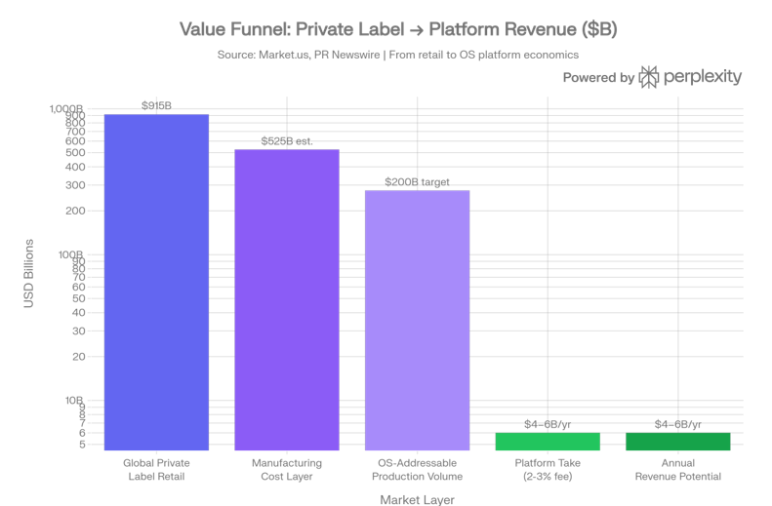Click the source subtitle mentioning Market.us

tap(398, 55)
